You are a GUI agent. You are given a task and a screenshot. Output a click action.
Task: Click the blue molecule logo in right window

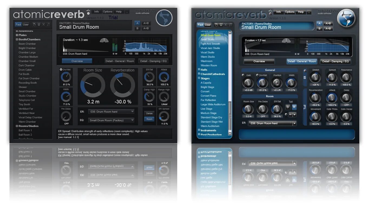coord(346,18)
